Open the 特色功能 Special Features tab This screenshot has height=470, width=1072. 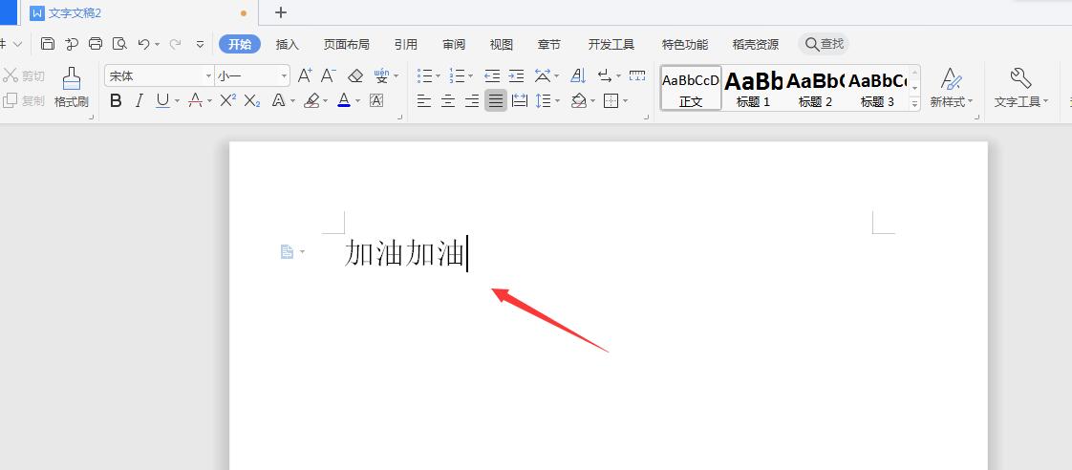[685, 44]
